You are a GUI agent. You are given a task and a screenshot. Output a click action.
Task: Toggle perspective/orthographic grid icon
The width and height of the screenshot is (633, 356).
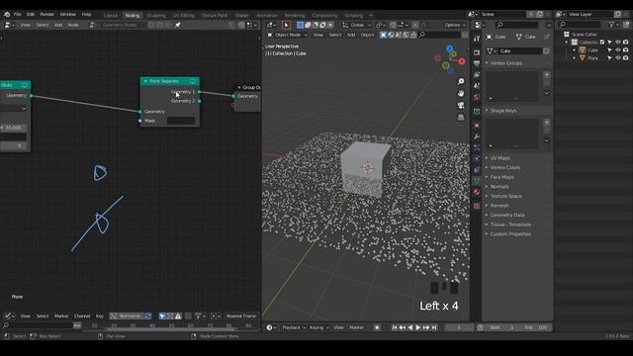[x=461, y=118]
